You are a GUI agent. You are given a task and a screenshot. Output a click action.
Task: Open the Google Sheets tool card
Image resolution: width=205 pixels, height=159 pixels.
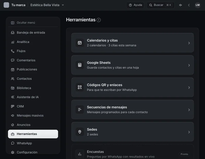[x=132, y=65]
